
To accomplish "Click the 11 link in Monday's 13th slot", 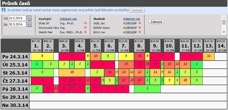I will coord(209,56).
